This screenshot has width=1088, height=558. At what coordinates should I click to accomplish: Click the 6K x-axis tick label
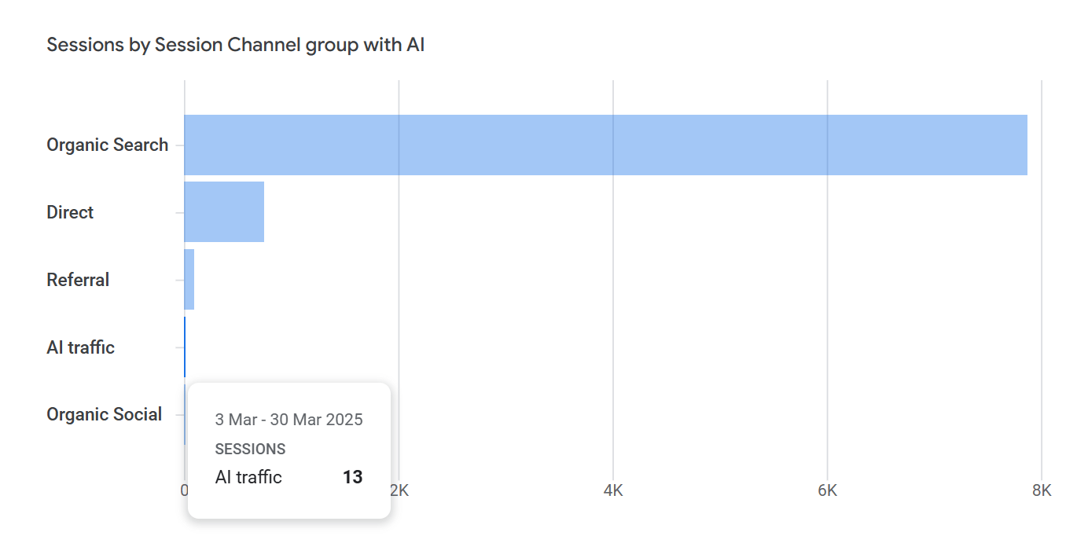point(827,490)
